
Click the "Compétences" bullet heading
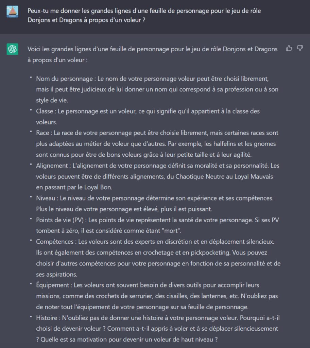[55, 242]
